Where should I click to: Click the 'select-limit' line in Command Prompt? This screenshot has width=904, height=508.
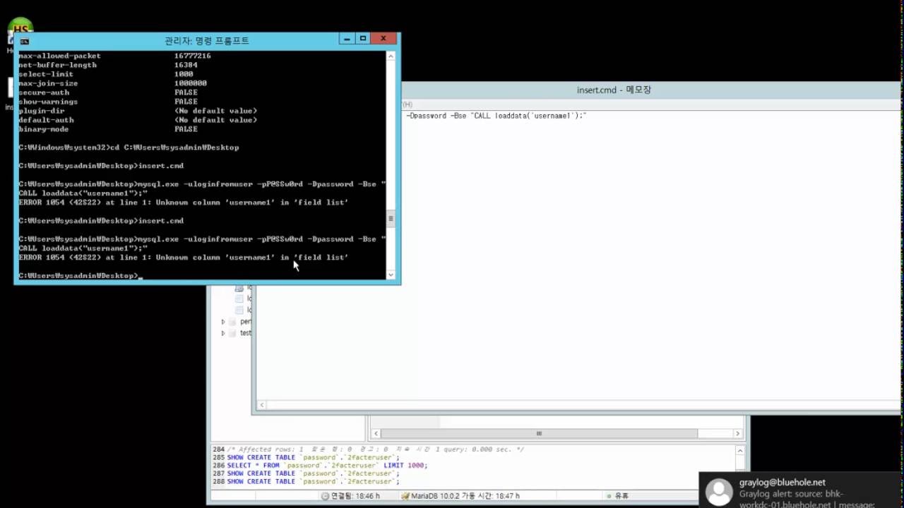tap(105, 74)
